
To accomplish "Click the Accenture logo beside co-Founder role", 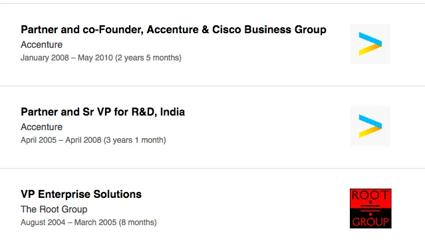I will [370, 44].
